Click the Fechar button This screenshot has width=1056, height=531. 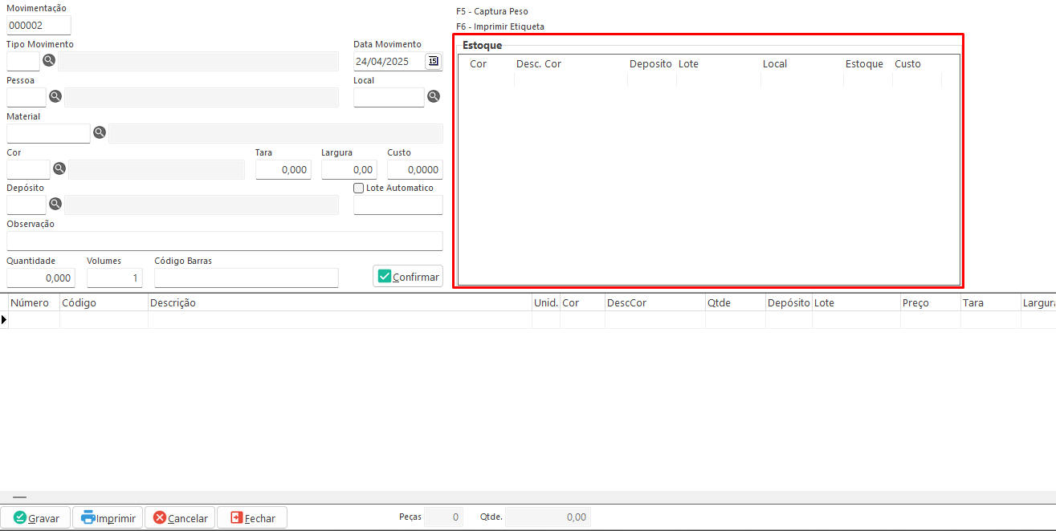tap(252, 518)
